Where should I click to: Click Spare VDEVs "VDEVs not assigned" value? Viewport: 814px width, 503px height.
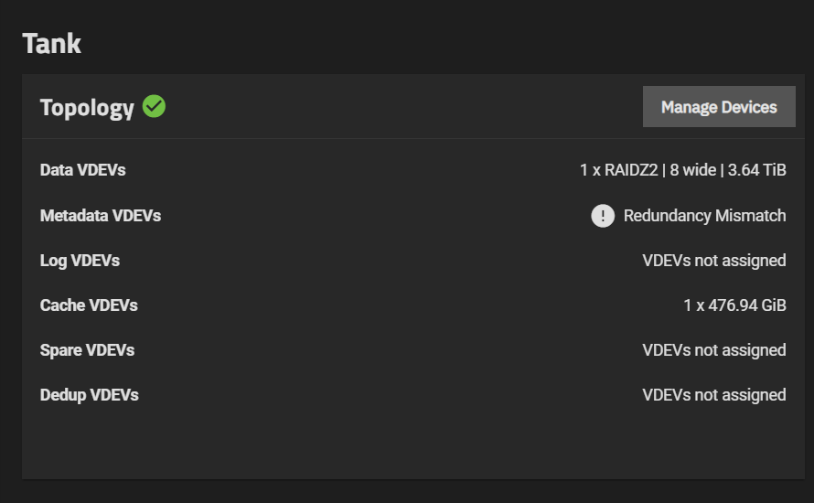click(713, 350)
